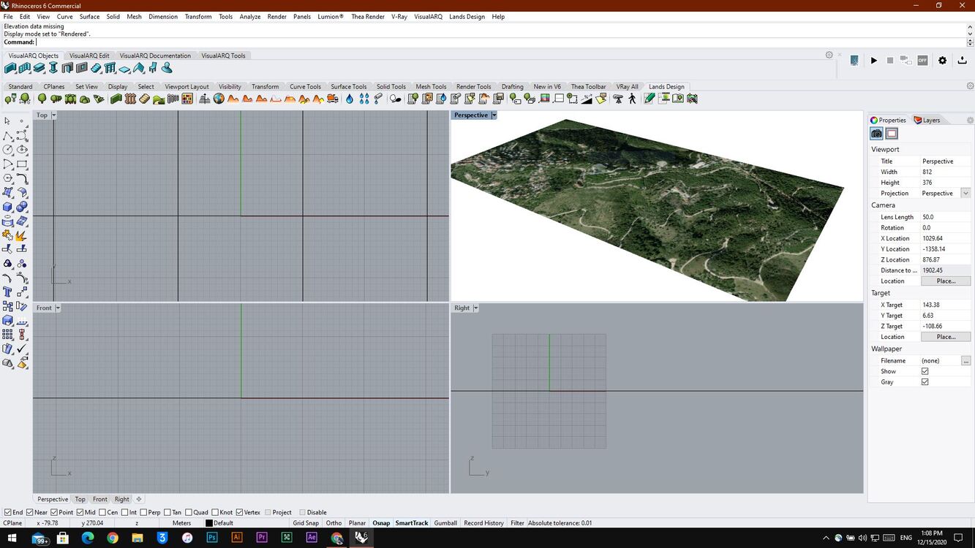
Task: Click the Place button for Camera Location
Action: pyautogui.click(x=945, y=281)
